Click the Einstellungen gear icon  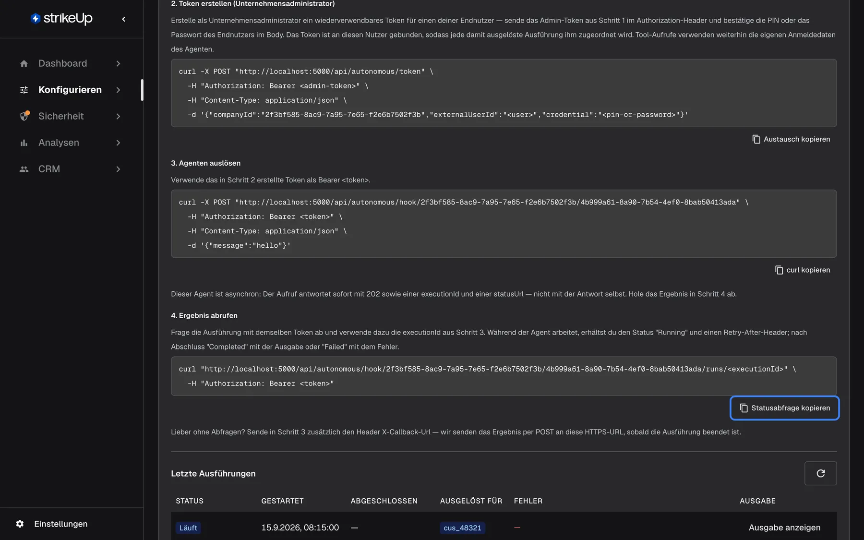20,524
